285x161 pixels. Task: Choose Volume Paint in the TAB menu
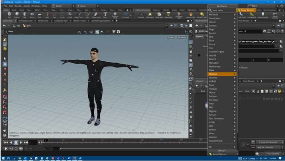(x=222, y=141)
